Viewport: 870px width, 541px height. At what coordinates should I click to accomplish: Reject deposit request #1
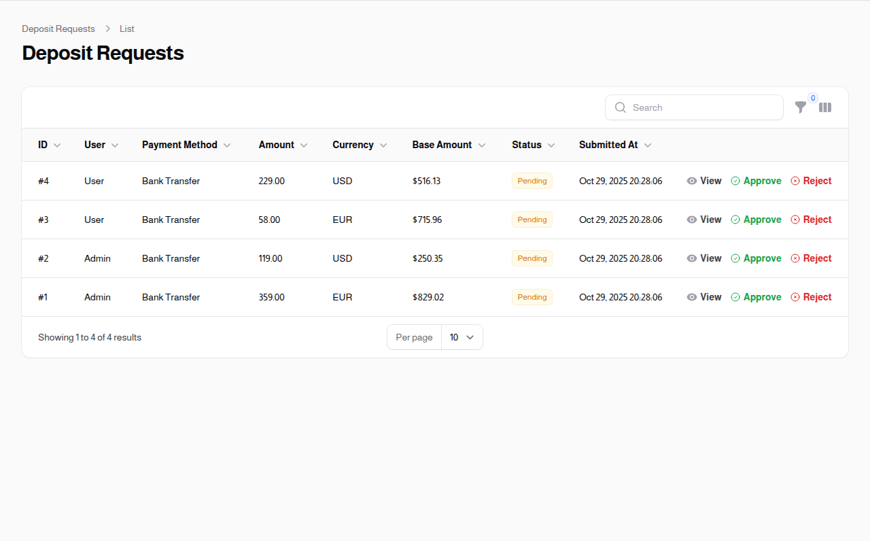(811, 297)
